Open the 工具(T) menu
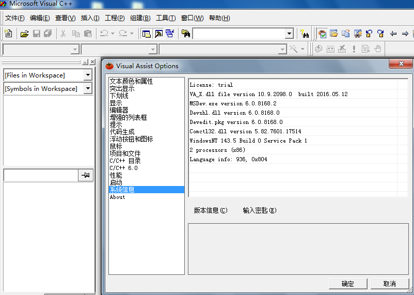The width and height of the screenshot is (414, 295). (166, 18)
